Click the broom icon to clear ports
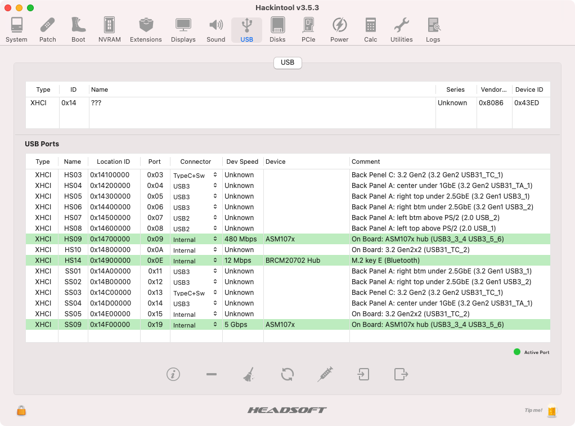 point(249,374)
